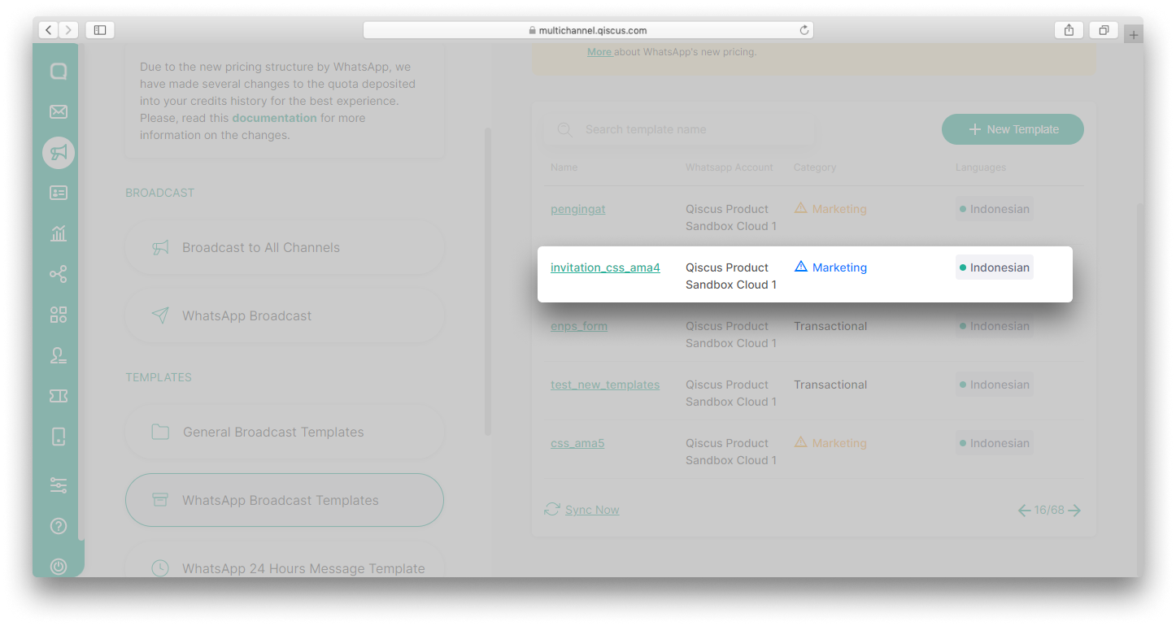Focus the Search template name field
This screenshot has width=1176, height=626.
pos(680,129)
